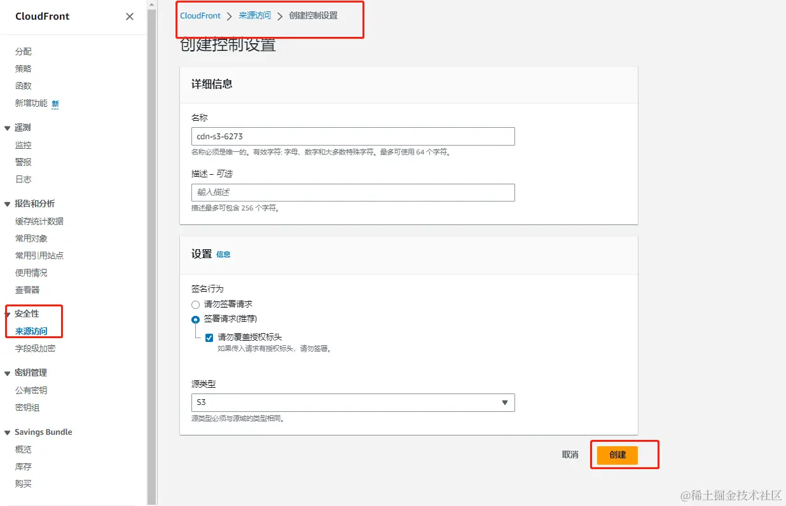The image size is (786, 506).
Task: Open 新增功能 in the sidebar
Action: point(32,103)
